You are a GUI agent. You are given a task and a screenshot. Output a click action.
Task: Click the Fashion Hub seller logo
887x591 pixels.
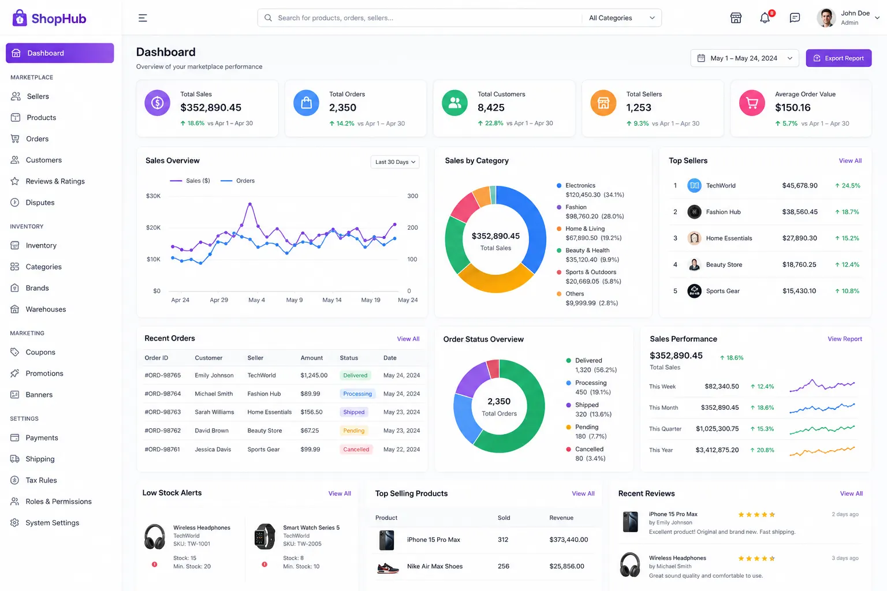point(694,212)
